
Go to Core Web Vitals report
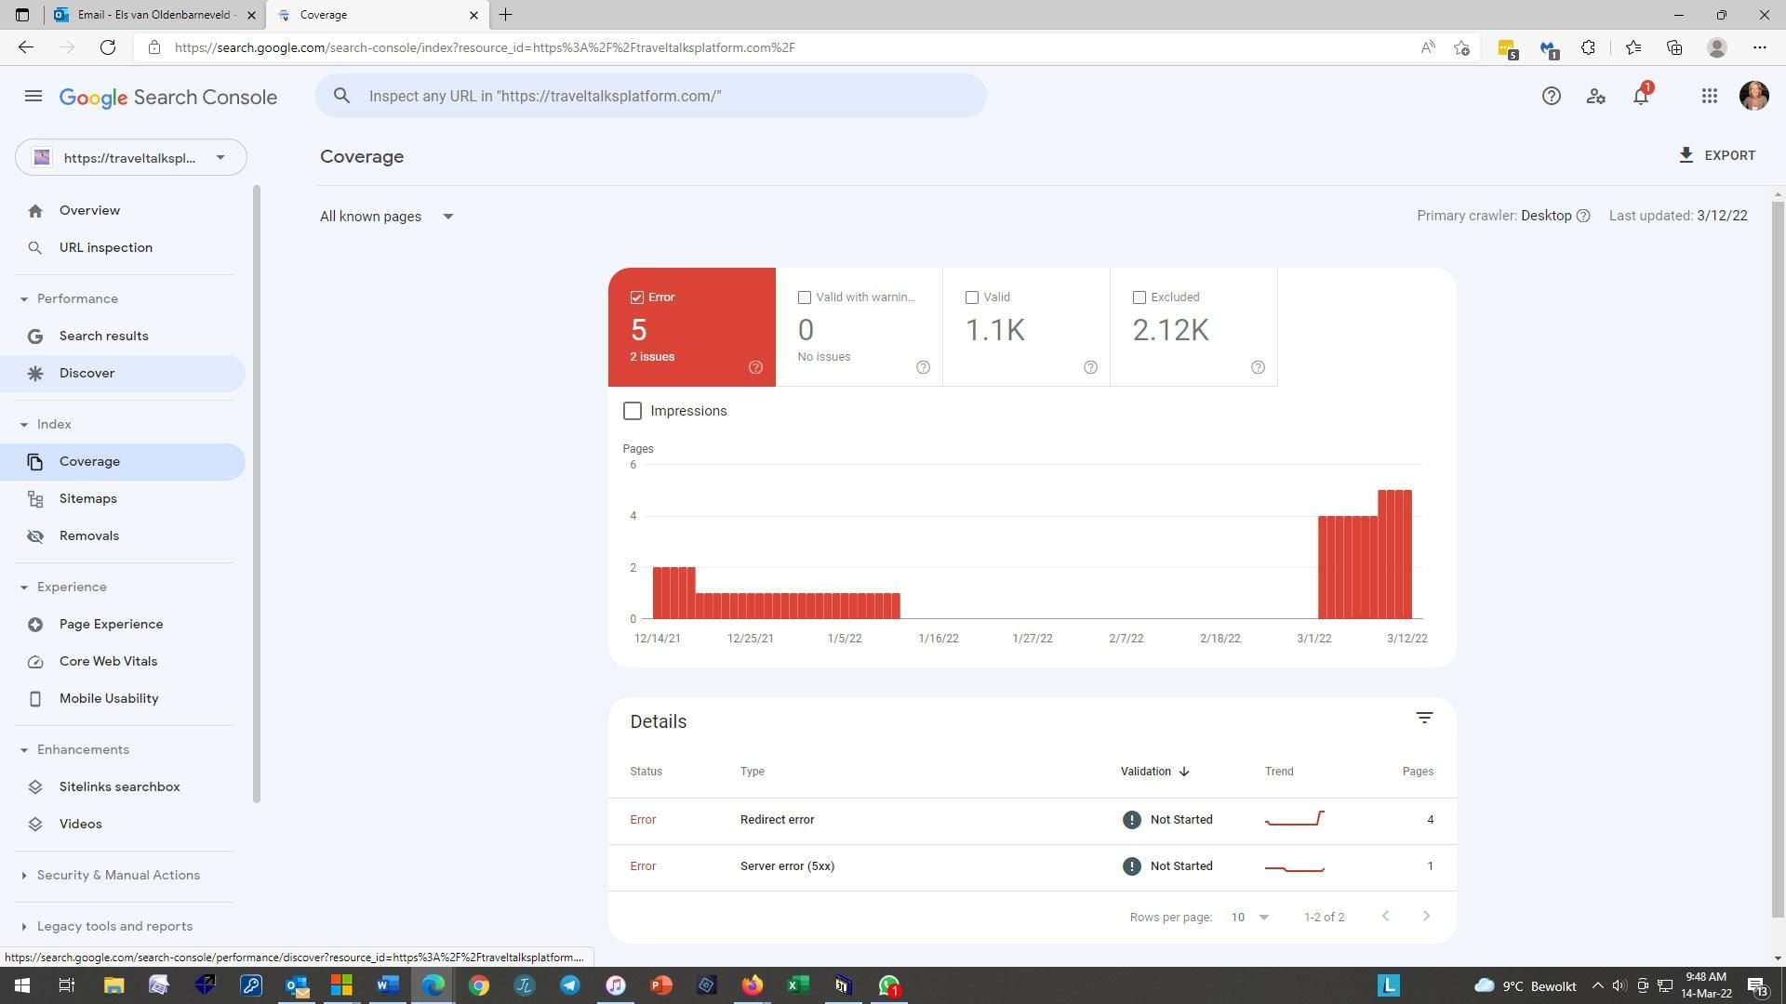(x=108, y=662)
